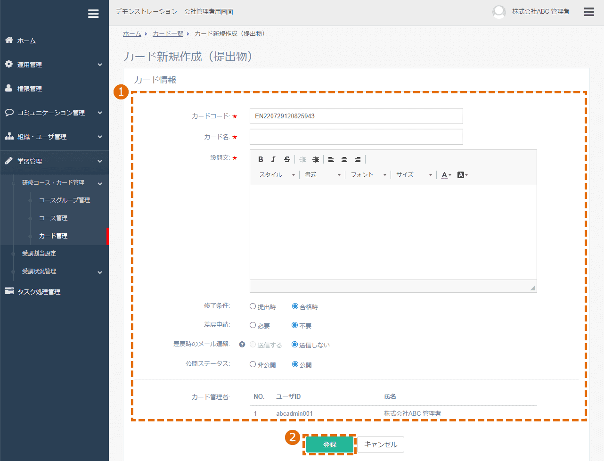This screenshot has width=604, height=461.
Task: Open コースグループ管理 in sidebar
Action: click(65, 200)
